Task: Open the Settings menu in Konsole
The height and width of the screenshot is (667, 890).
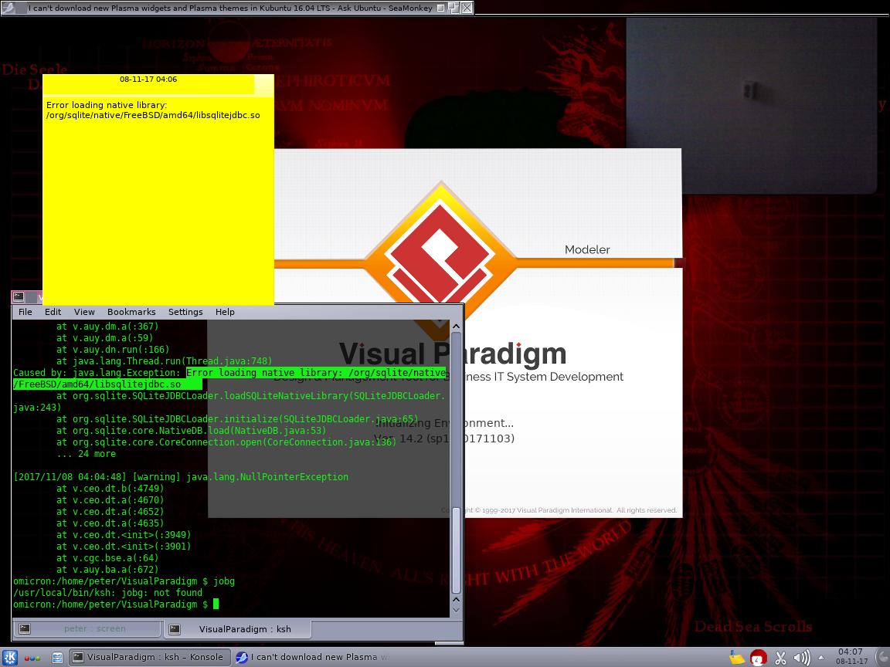Action: click(185, 312)
